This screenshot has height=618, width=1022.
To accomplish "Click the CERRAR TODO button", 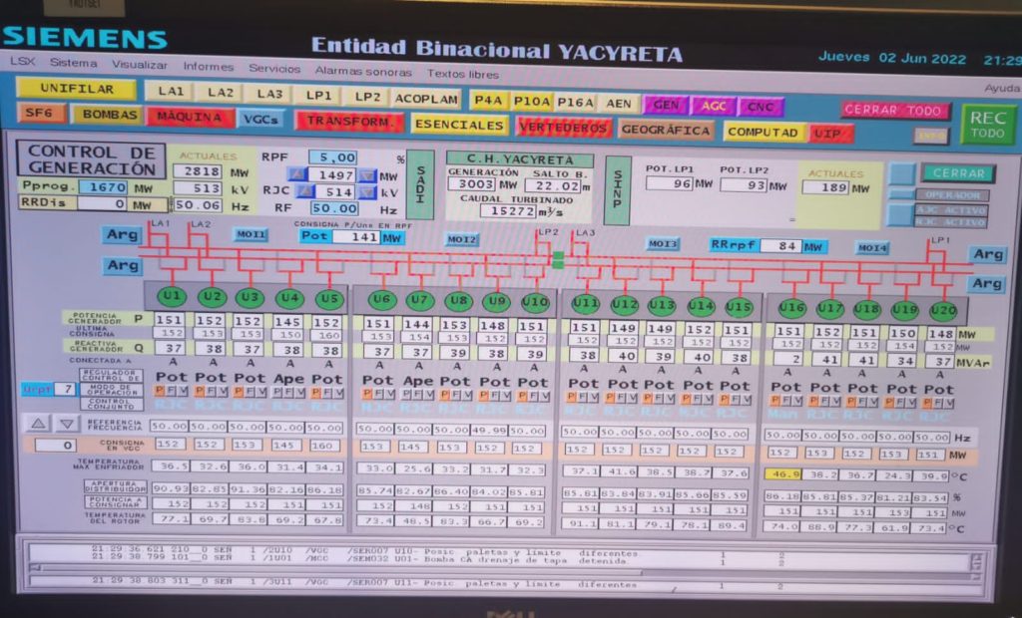I will pos(893,110).
